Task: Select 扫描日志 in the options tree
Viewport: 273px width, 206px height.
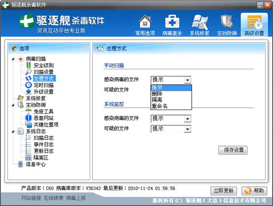Action: point(43,138)
